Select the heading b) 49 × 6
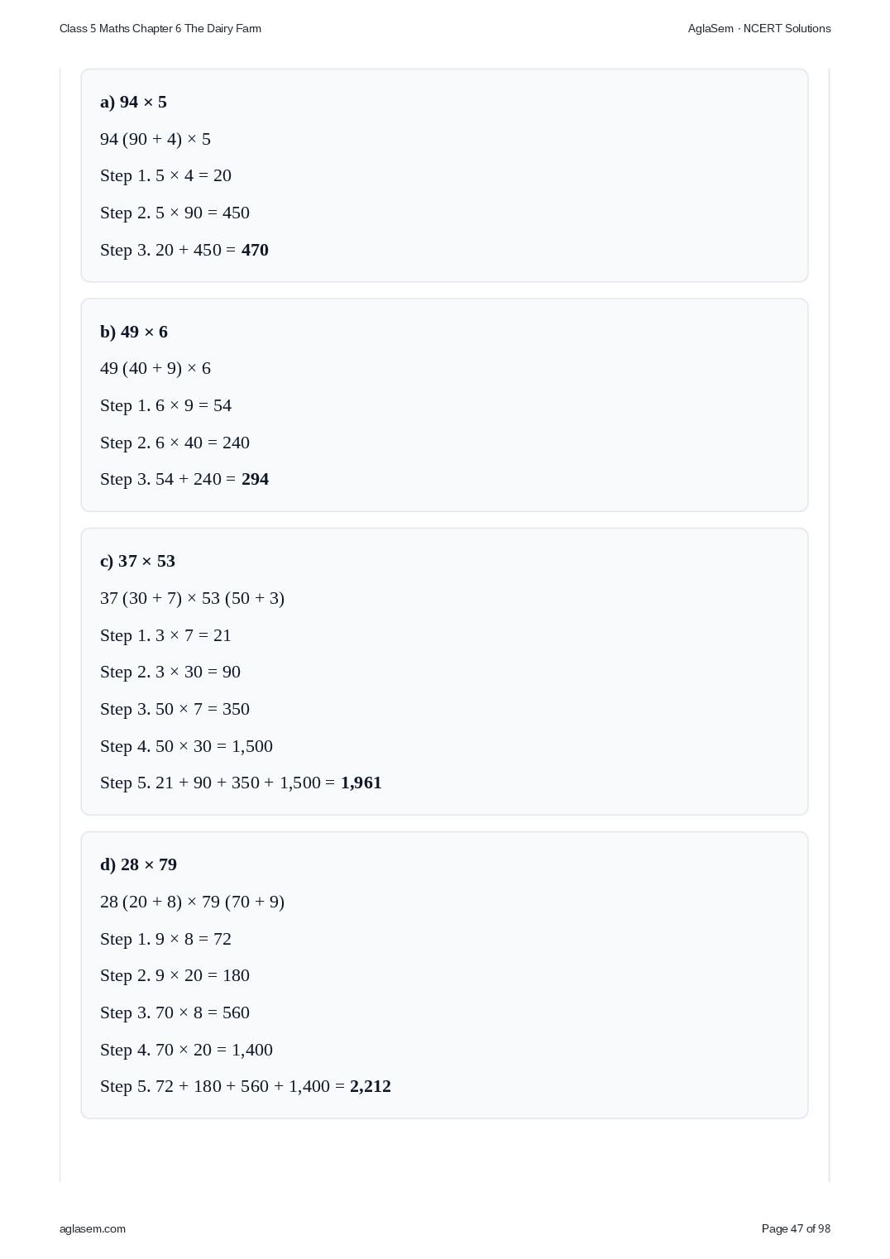This screenshot has width=890, height=1259. tap(134, 332)
